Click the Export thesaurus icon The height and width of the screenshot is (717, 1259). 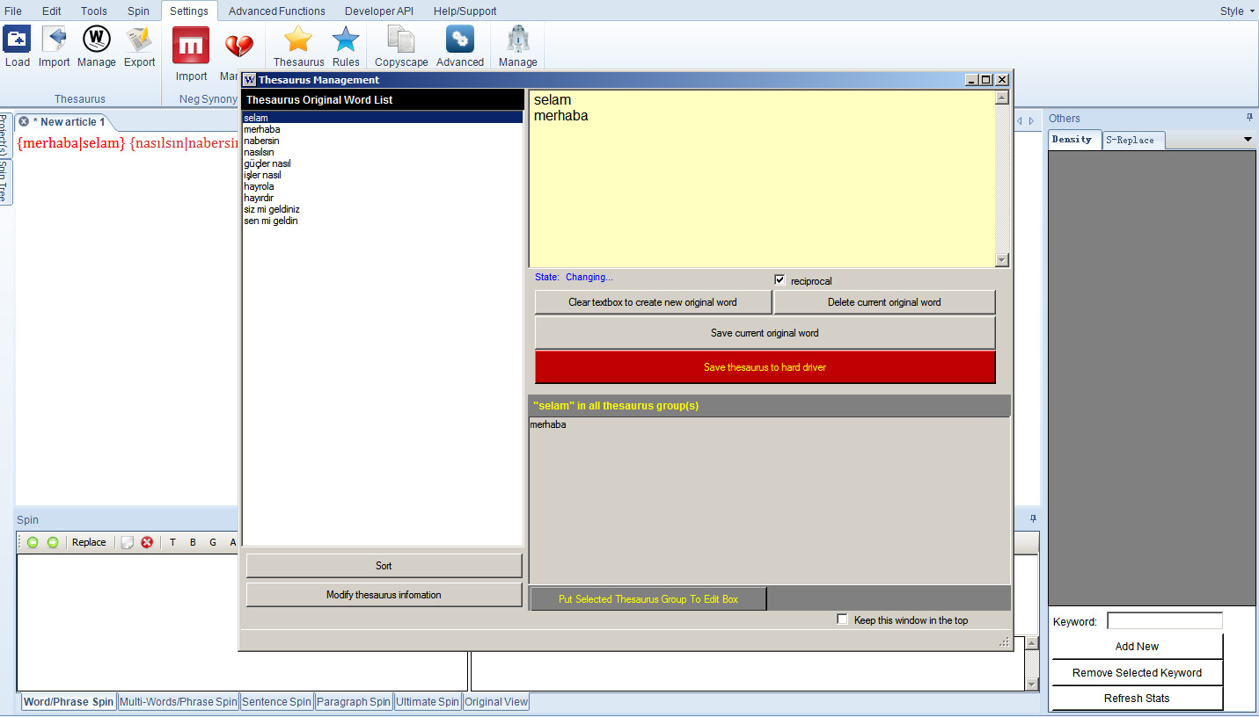[139, 40]
